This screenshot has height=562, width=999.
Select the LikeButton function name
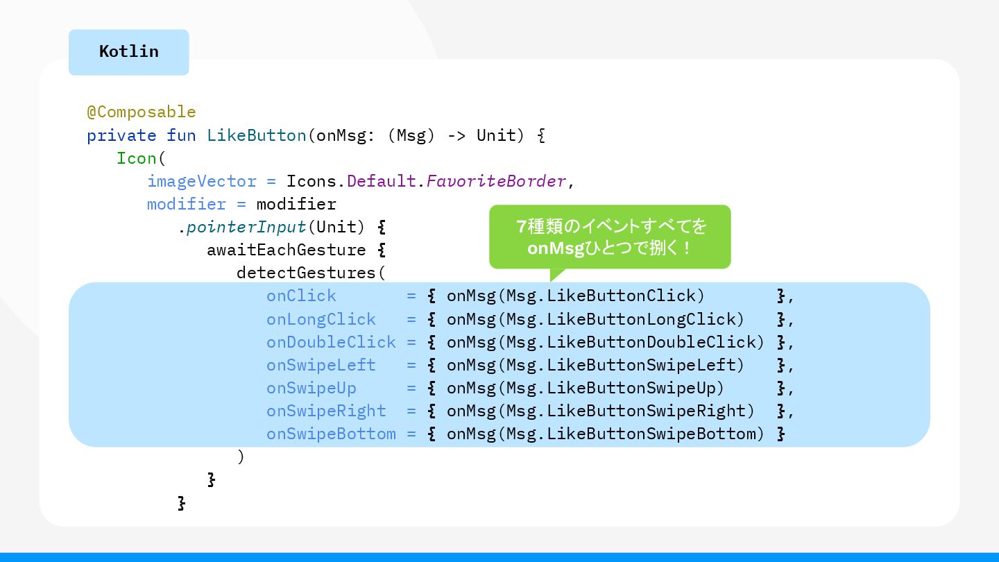[x=257, y=135]
